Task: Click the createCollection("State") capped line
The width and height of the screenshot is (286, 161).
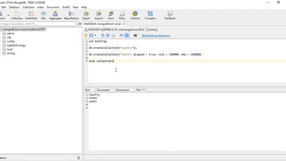Action: 145,55
